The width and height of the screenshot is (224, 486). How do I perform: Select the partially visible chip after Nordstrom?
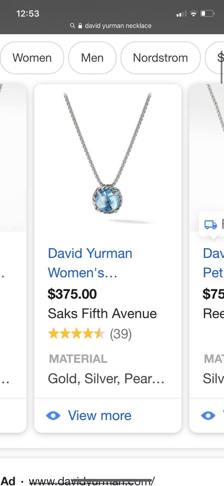pos(215,58)
